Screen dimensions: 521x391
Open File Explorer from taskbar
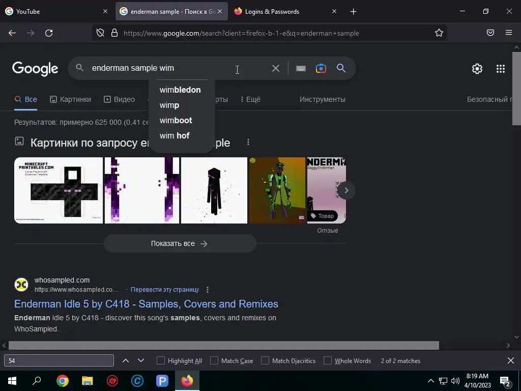click(x=88, y=381)
